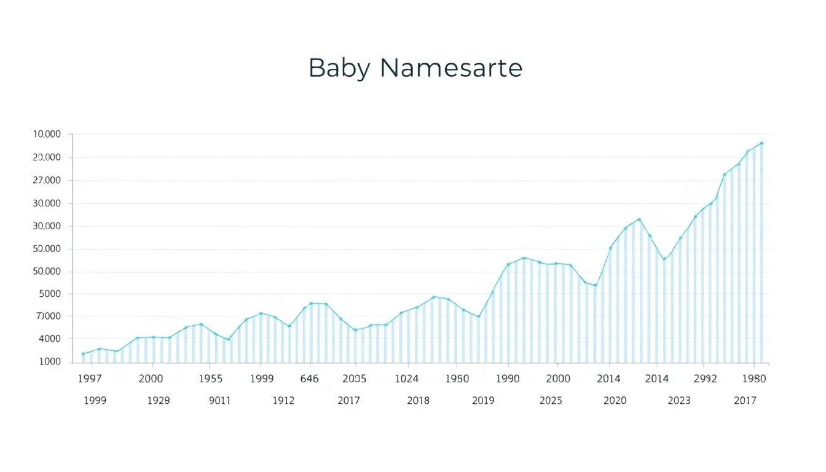Click the 1997 x-axis label

pyautogui.click(x=90, y=379)
